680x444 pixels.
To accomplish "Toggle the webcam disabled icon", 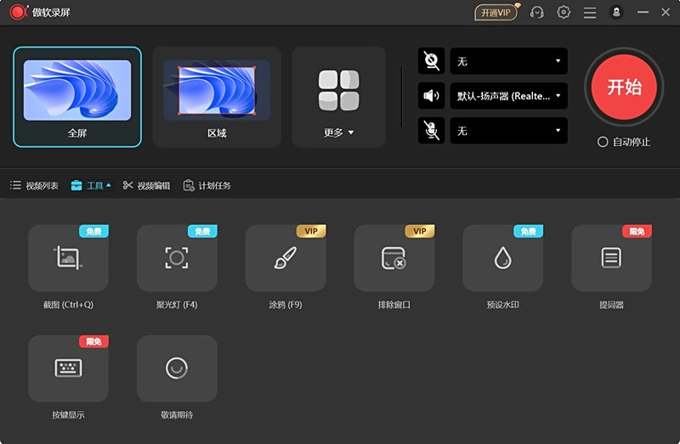I will [x=432, y=61].
